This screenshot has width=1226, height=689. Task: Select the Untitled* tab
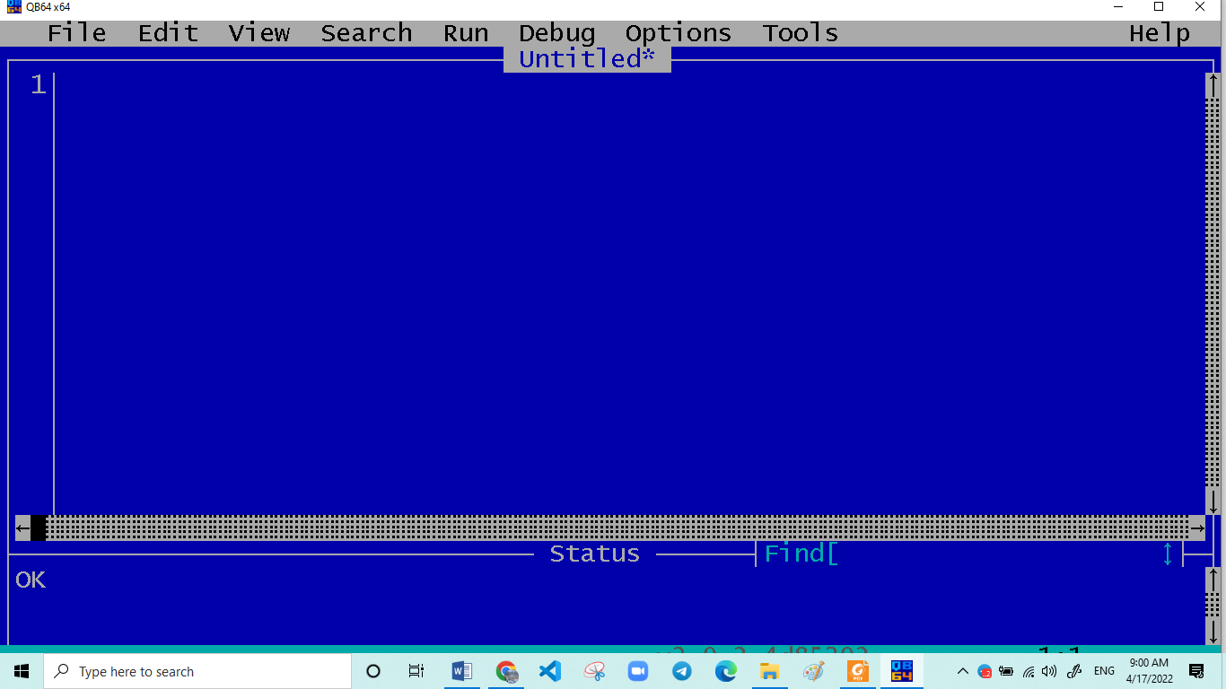tap(587, 58)
